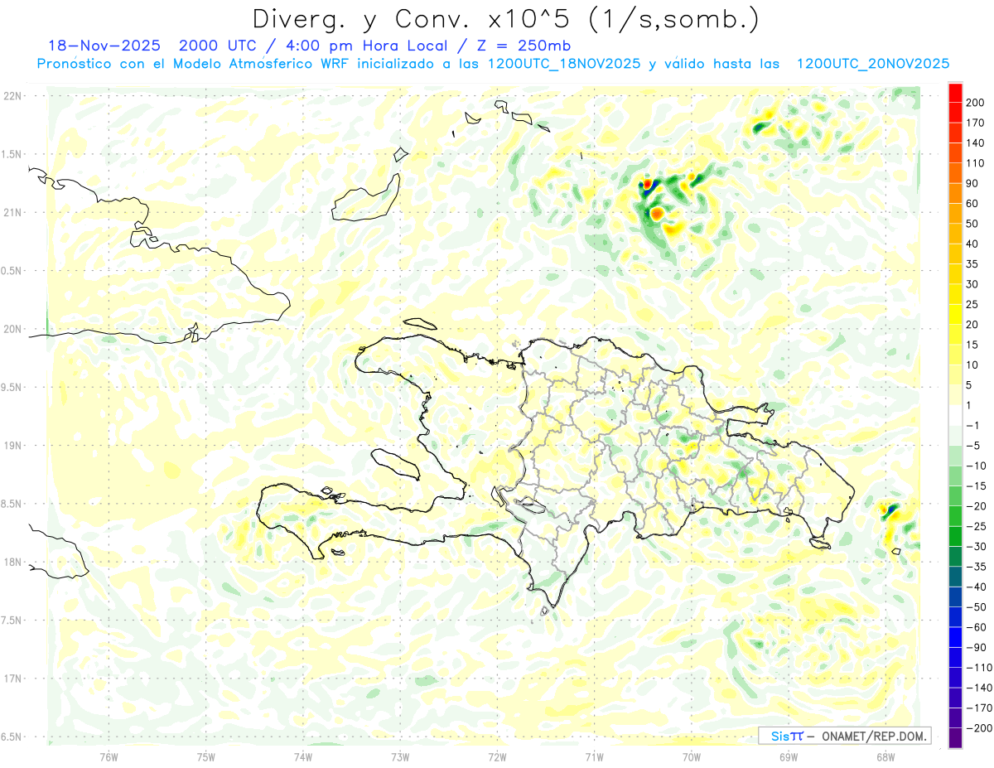
Task: Click the '70W' longitude axis label
Action: [692, 757]
